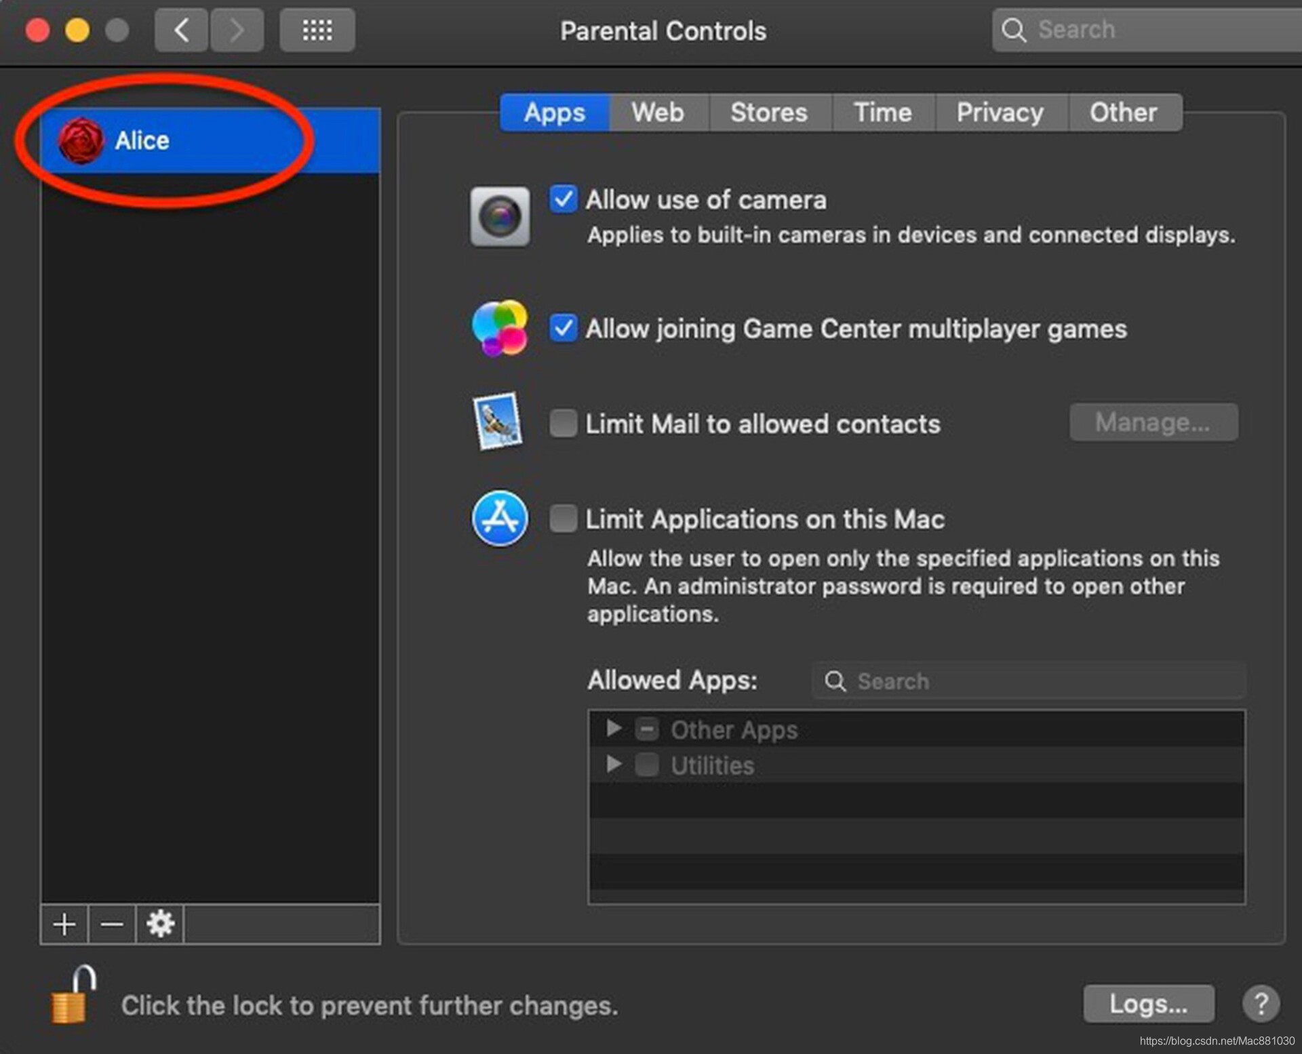This screenshot has width=1302, height=1054.
Task: Go back with the left arrow button
Action: coord(181,31)
